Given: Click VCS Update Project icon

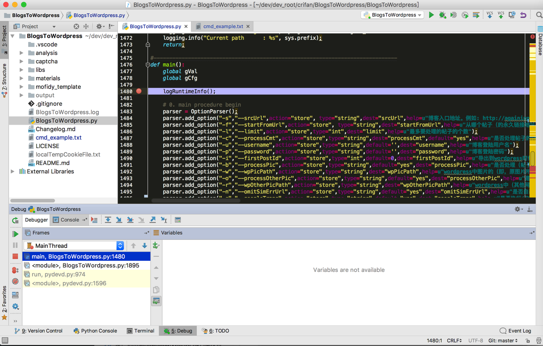Looking at the screenshot, I should pos(489,15).
